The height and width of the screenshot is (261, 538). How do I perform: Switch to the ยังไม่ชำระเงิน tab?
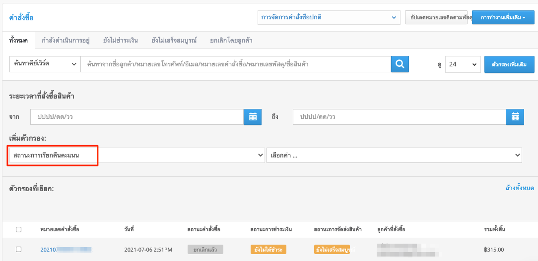121,41
